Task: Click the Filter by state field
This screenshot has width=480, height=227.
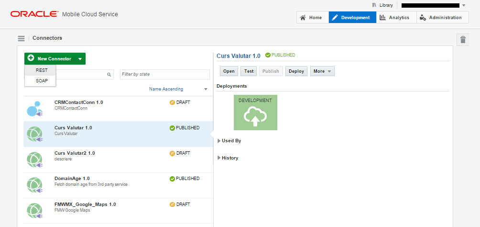Action: tap(164, 74)
